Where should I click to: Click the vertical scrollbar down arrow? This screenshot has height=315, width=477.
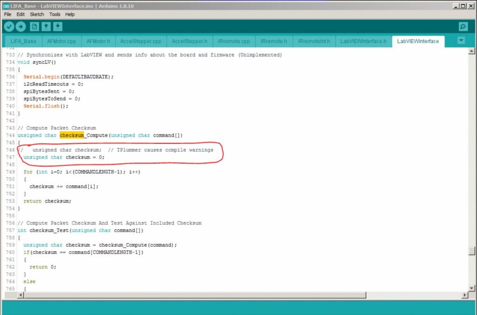471,288
